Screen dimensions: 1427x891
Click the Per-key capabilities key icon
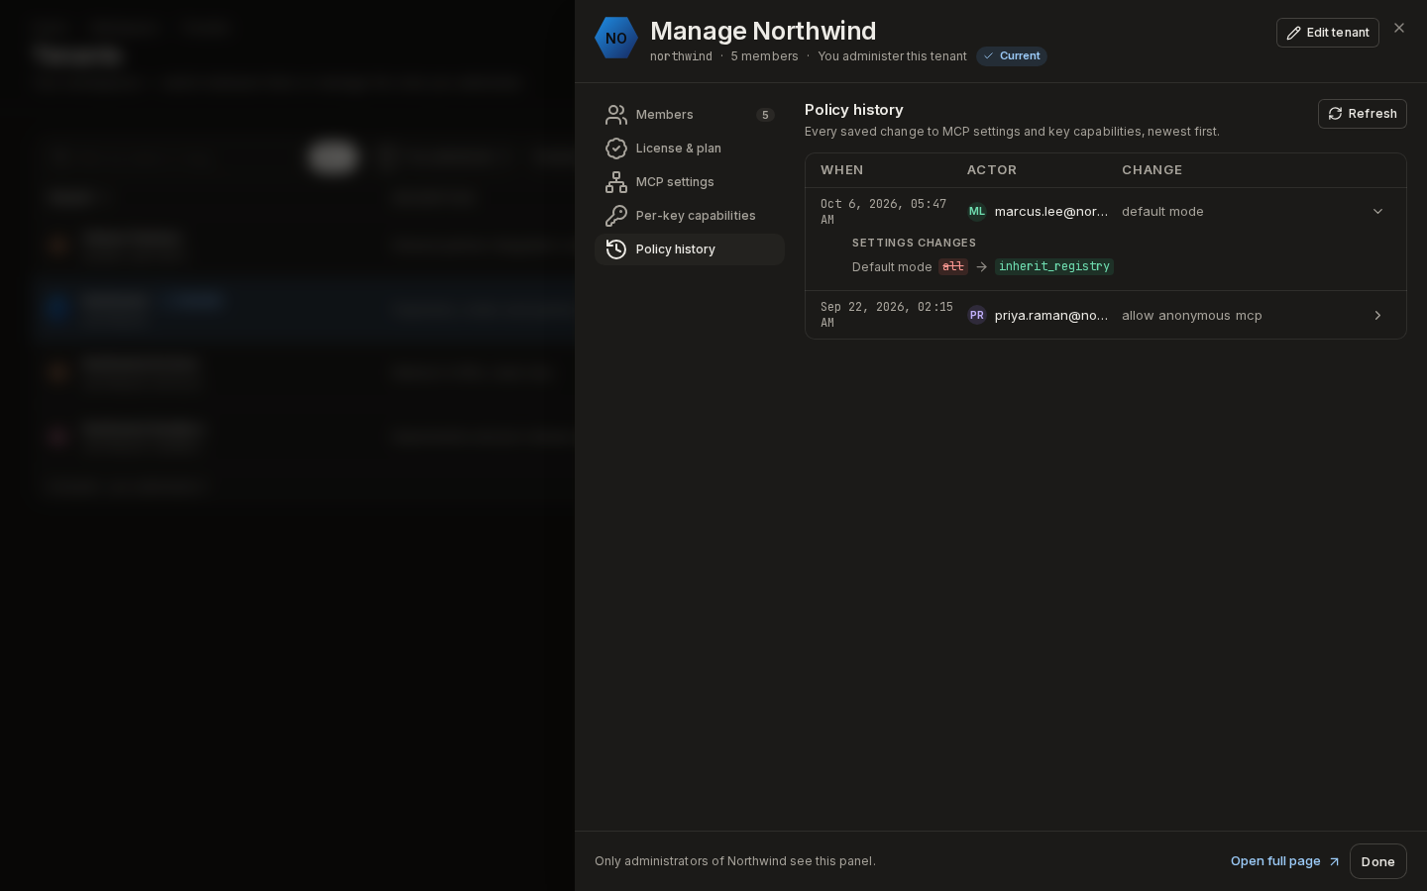(616, 216)
